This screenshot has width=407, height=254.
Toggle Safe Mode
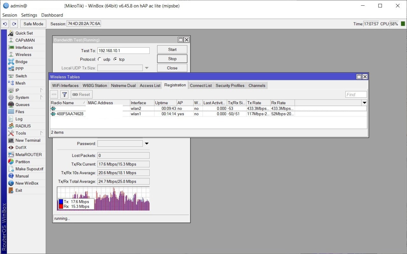click(33, 24)
